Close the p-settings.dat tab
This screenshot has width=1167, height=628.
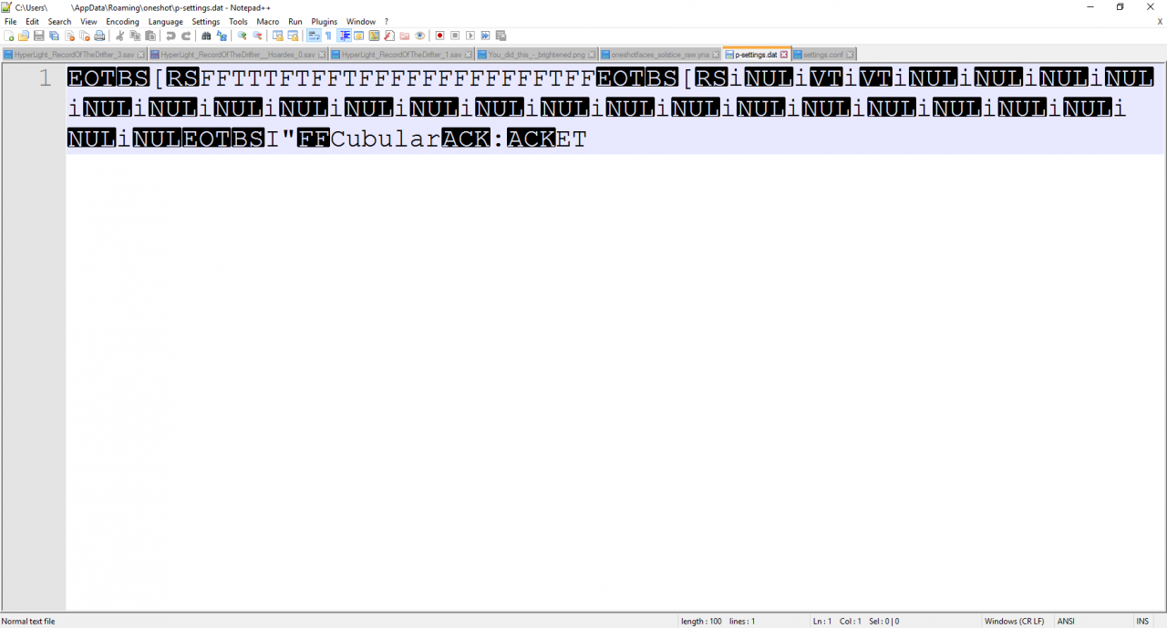click(x=784, y=55)
